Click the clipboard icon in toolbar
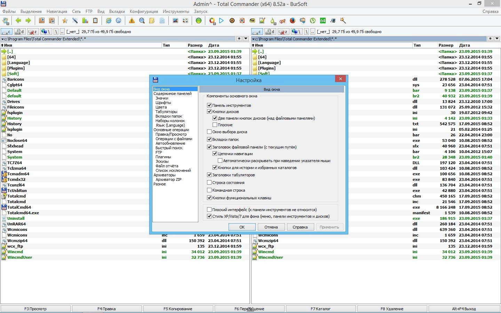501x313 pixels. [x=95, y=21]
